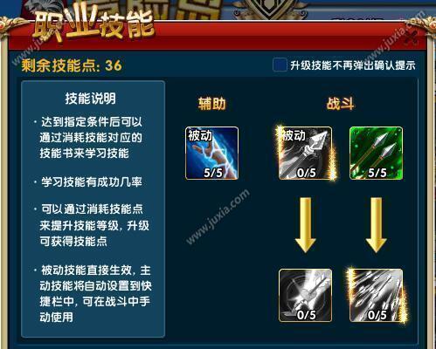Click the 剩余技能点: 36 counter
Viewport: 436px width, 349px height.
click(x=72, y=65)
